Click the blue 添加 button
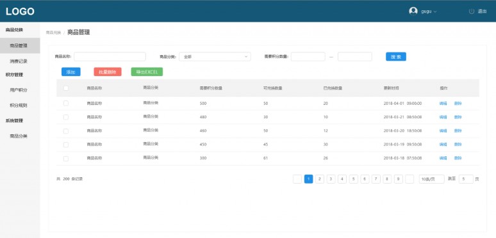The image size is (496, 238). point(71,72)
